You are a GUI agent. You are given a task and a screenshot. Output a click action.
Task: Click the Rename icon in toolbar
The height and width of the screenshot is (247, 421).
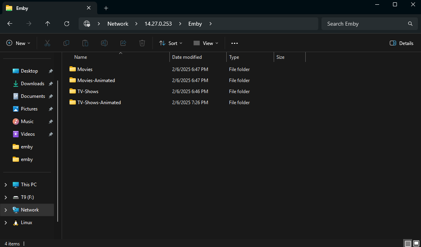pyautogui.click(x=104, y=43)
